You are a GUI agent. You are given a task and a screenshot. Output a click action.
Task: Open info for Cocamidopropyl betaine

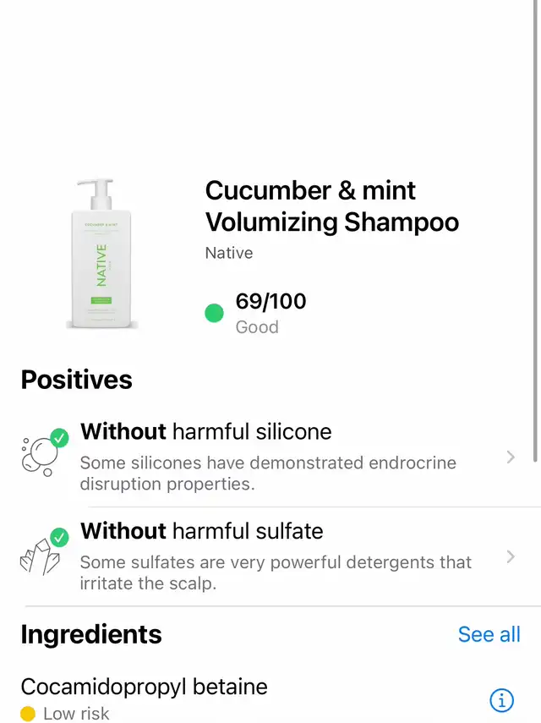501,700
